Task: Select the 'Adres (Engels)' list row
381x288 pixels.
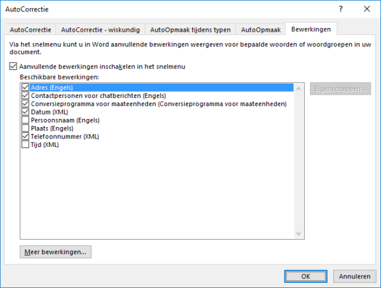Action: tap(157, 87)
